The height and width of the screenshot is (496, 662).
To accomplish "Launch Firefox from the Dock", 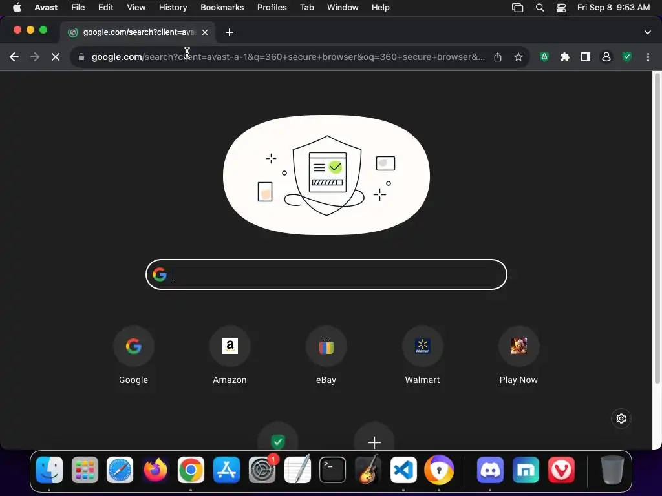I will (155, 470).
